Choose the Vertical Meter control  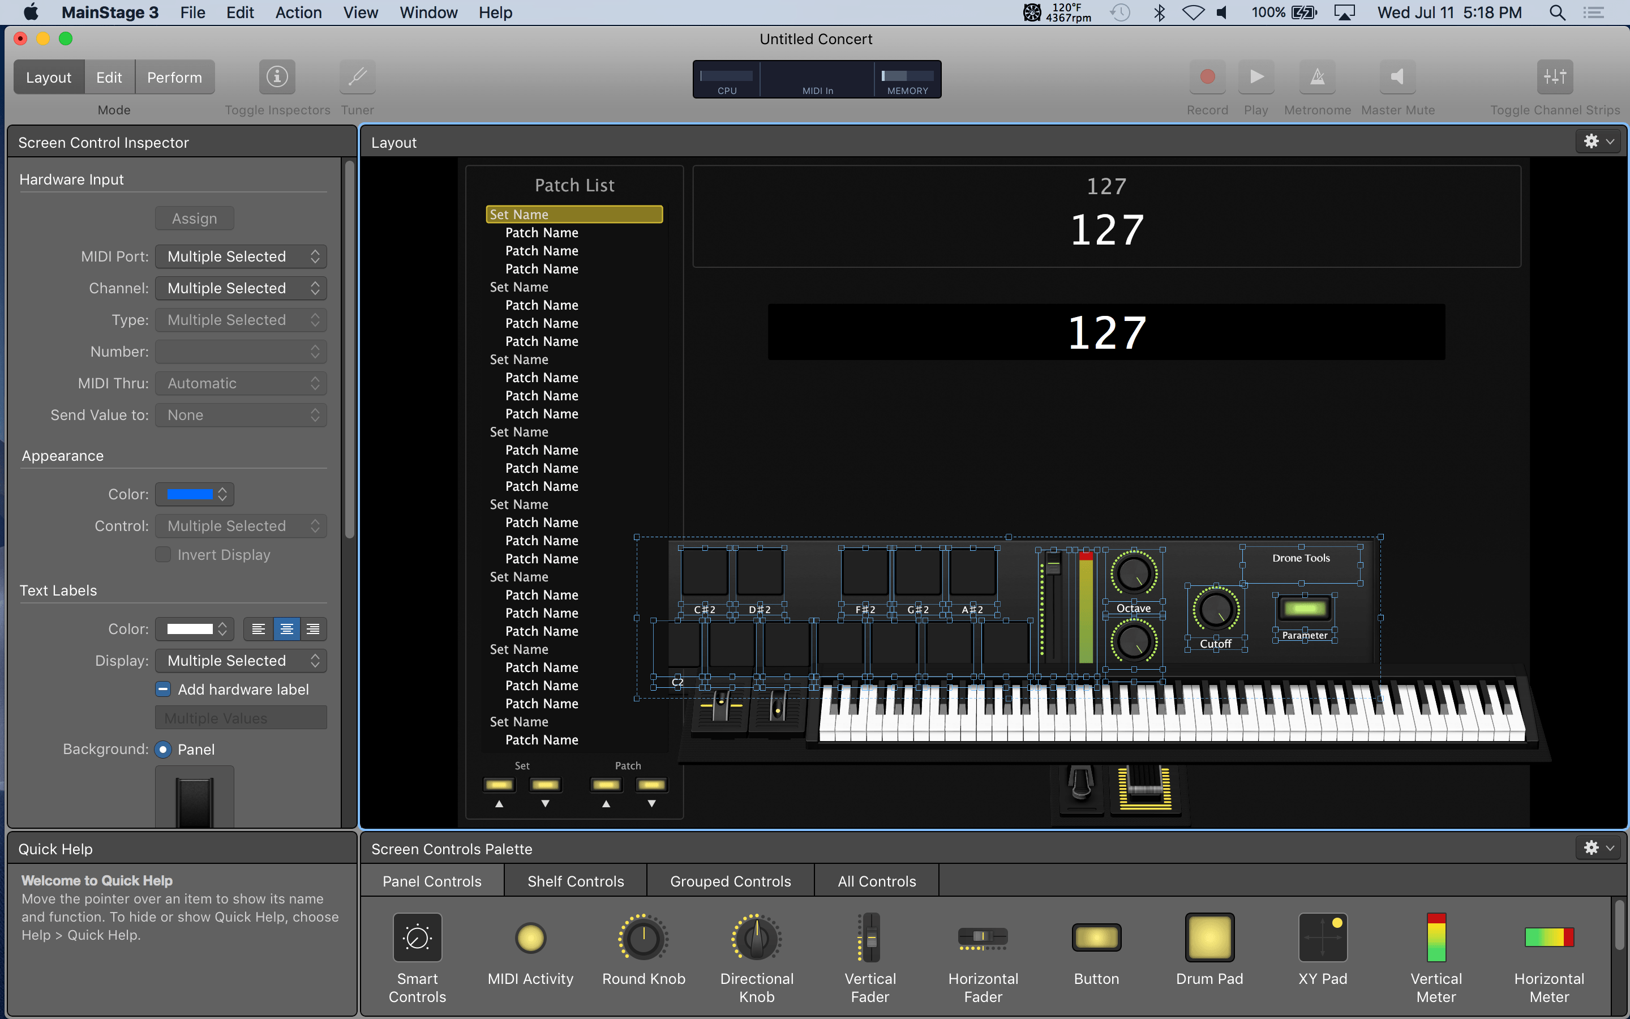tap(1435, 958)
